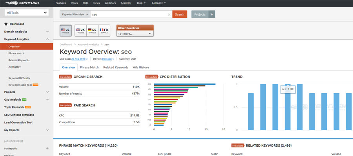Click the Dashboard breadcrumb link
Viewport: 353px width, 156px height.
pos(66,44)
